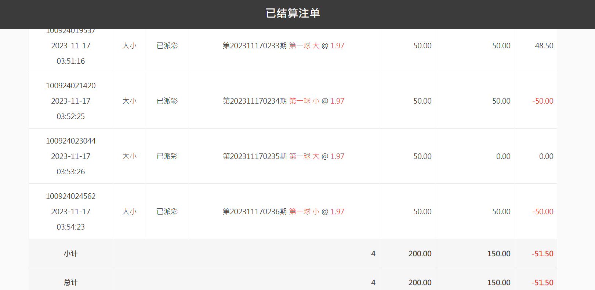The image size is (595, 290).
Task: Select order number 100924021420
Action: coord(71,86)
